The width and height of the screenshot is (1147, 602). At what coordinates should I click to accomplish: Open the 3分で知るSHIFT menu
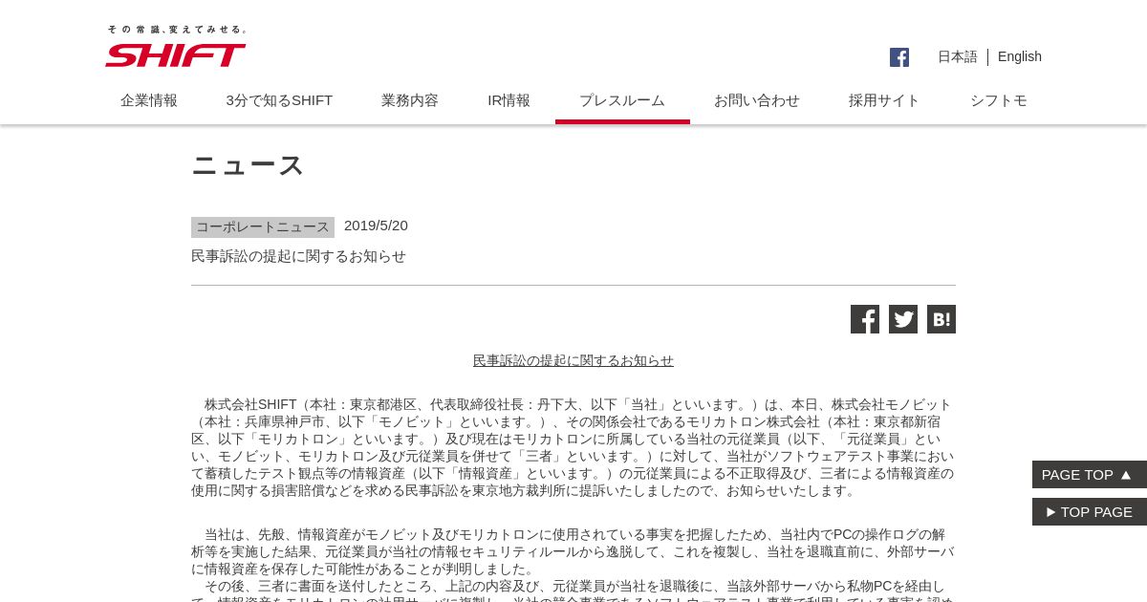click(x=279, y=100)
